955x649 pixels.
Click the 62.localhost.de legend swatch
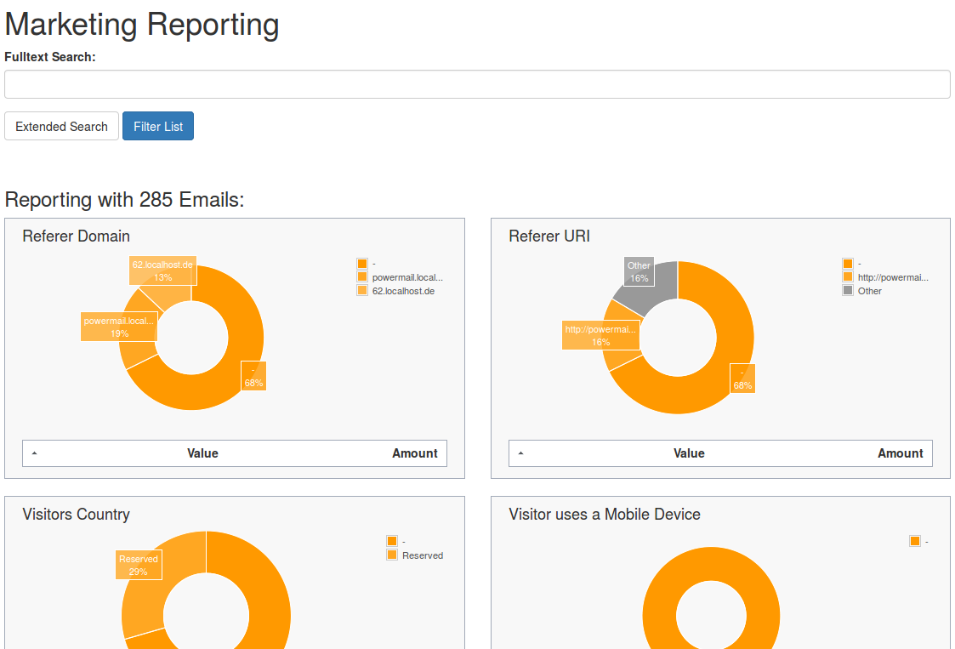(x=361, y=290)
